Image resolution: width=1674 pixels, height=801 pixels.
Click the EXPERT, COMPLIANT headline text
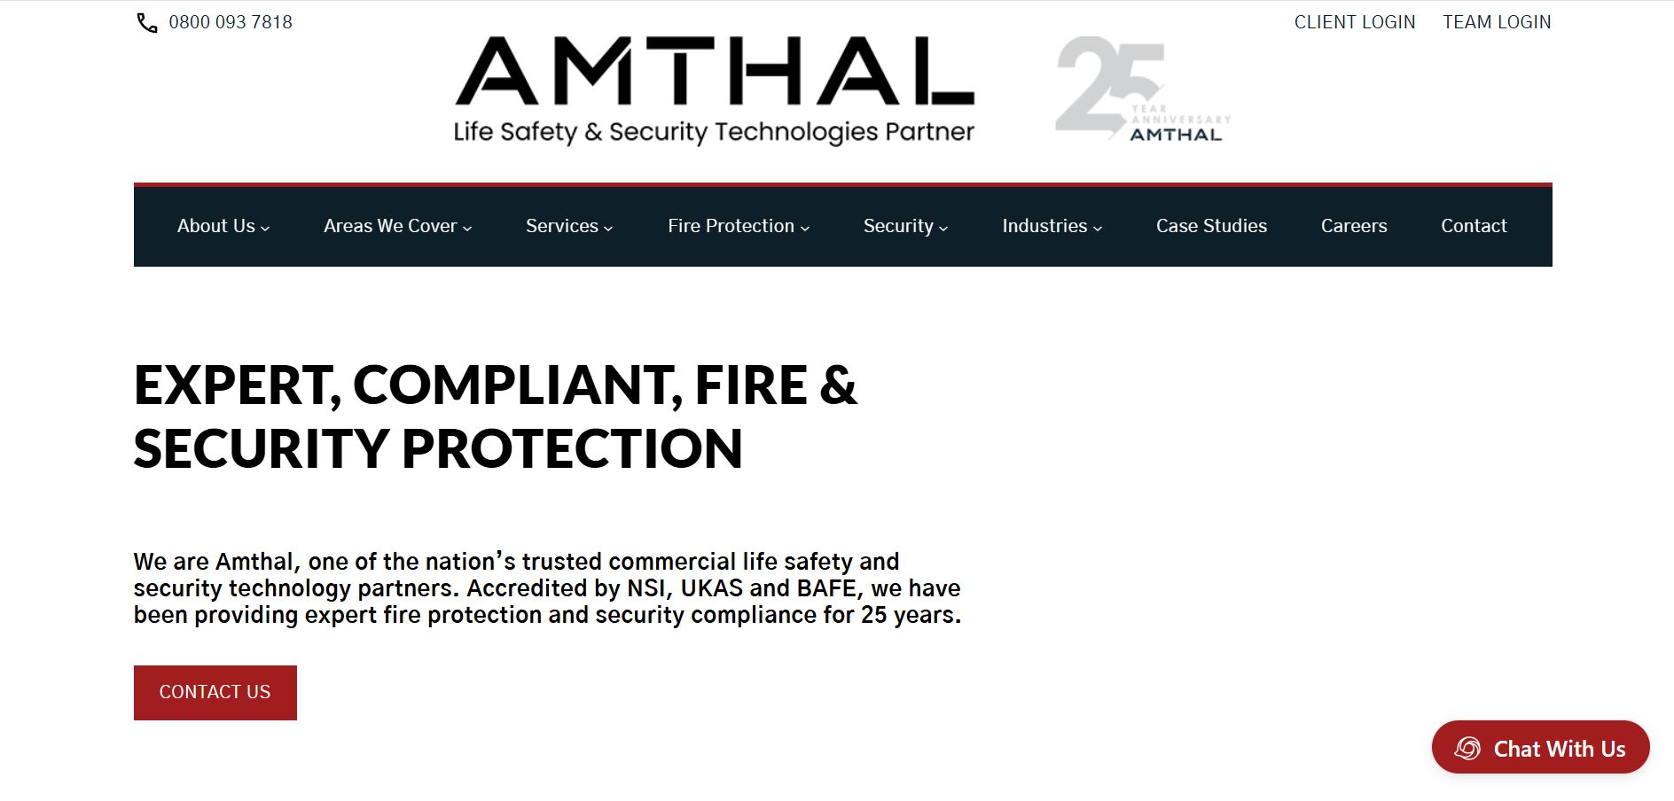[495, 416]
